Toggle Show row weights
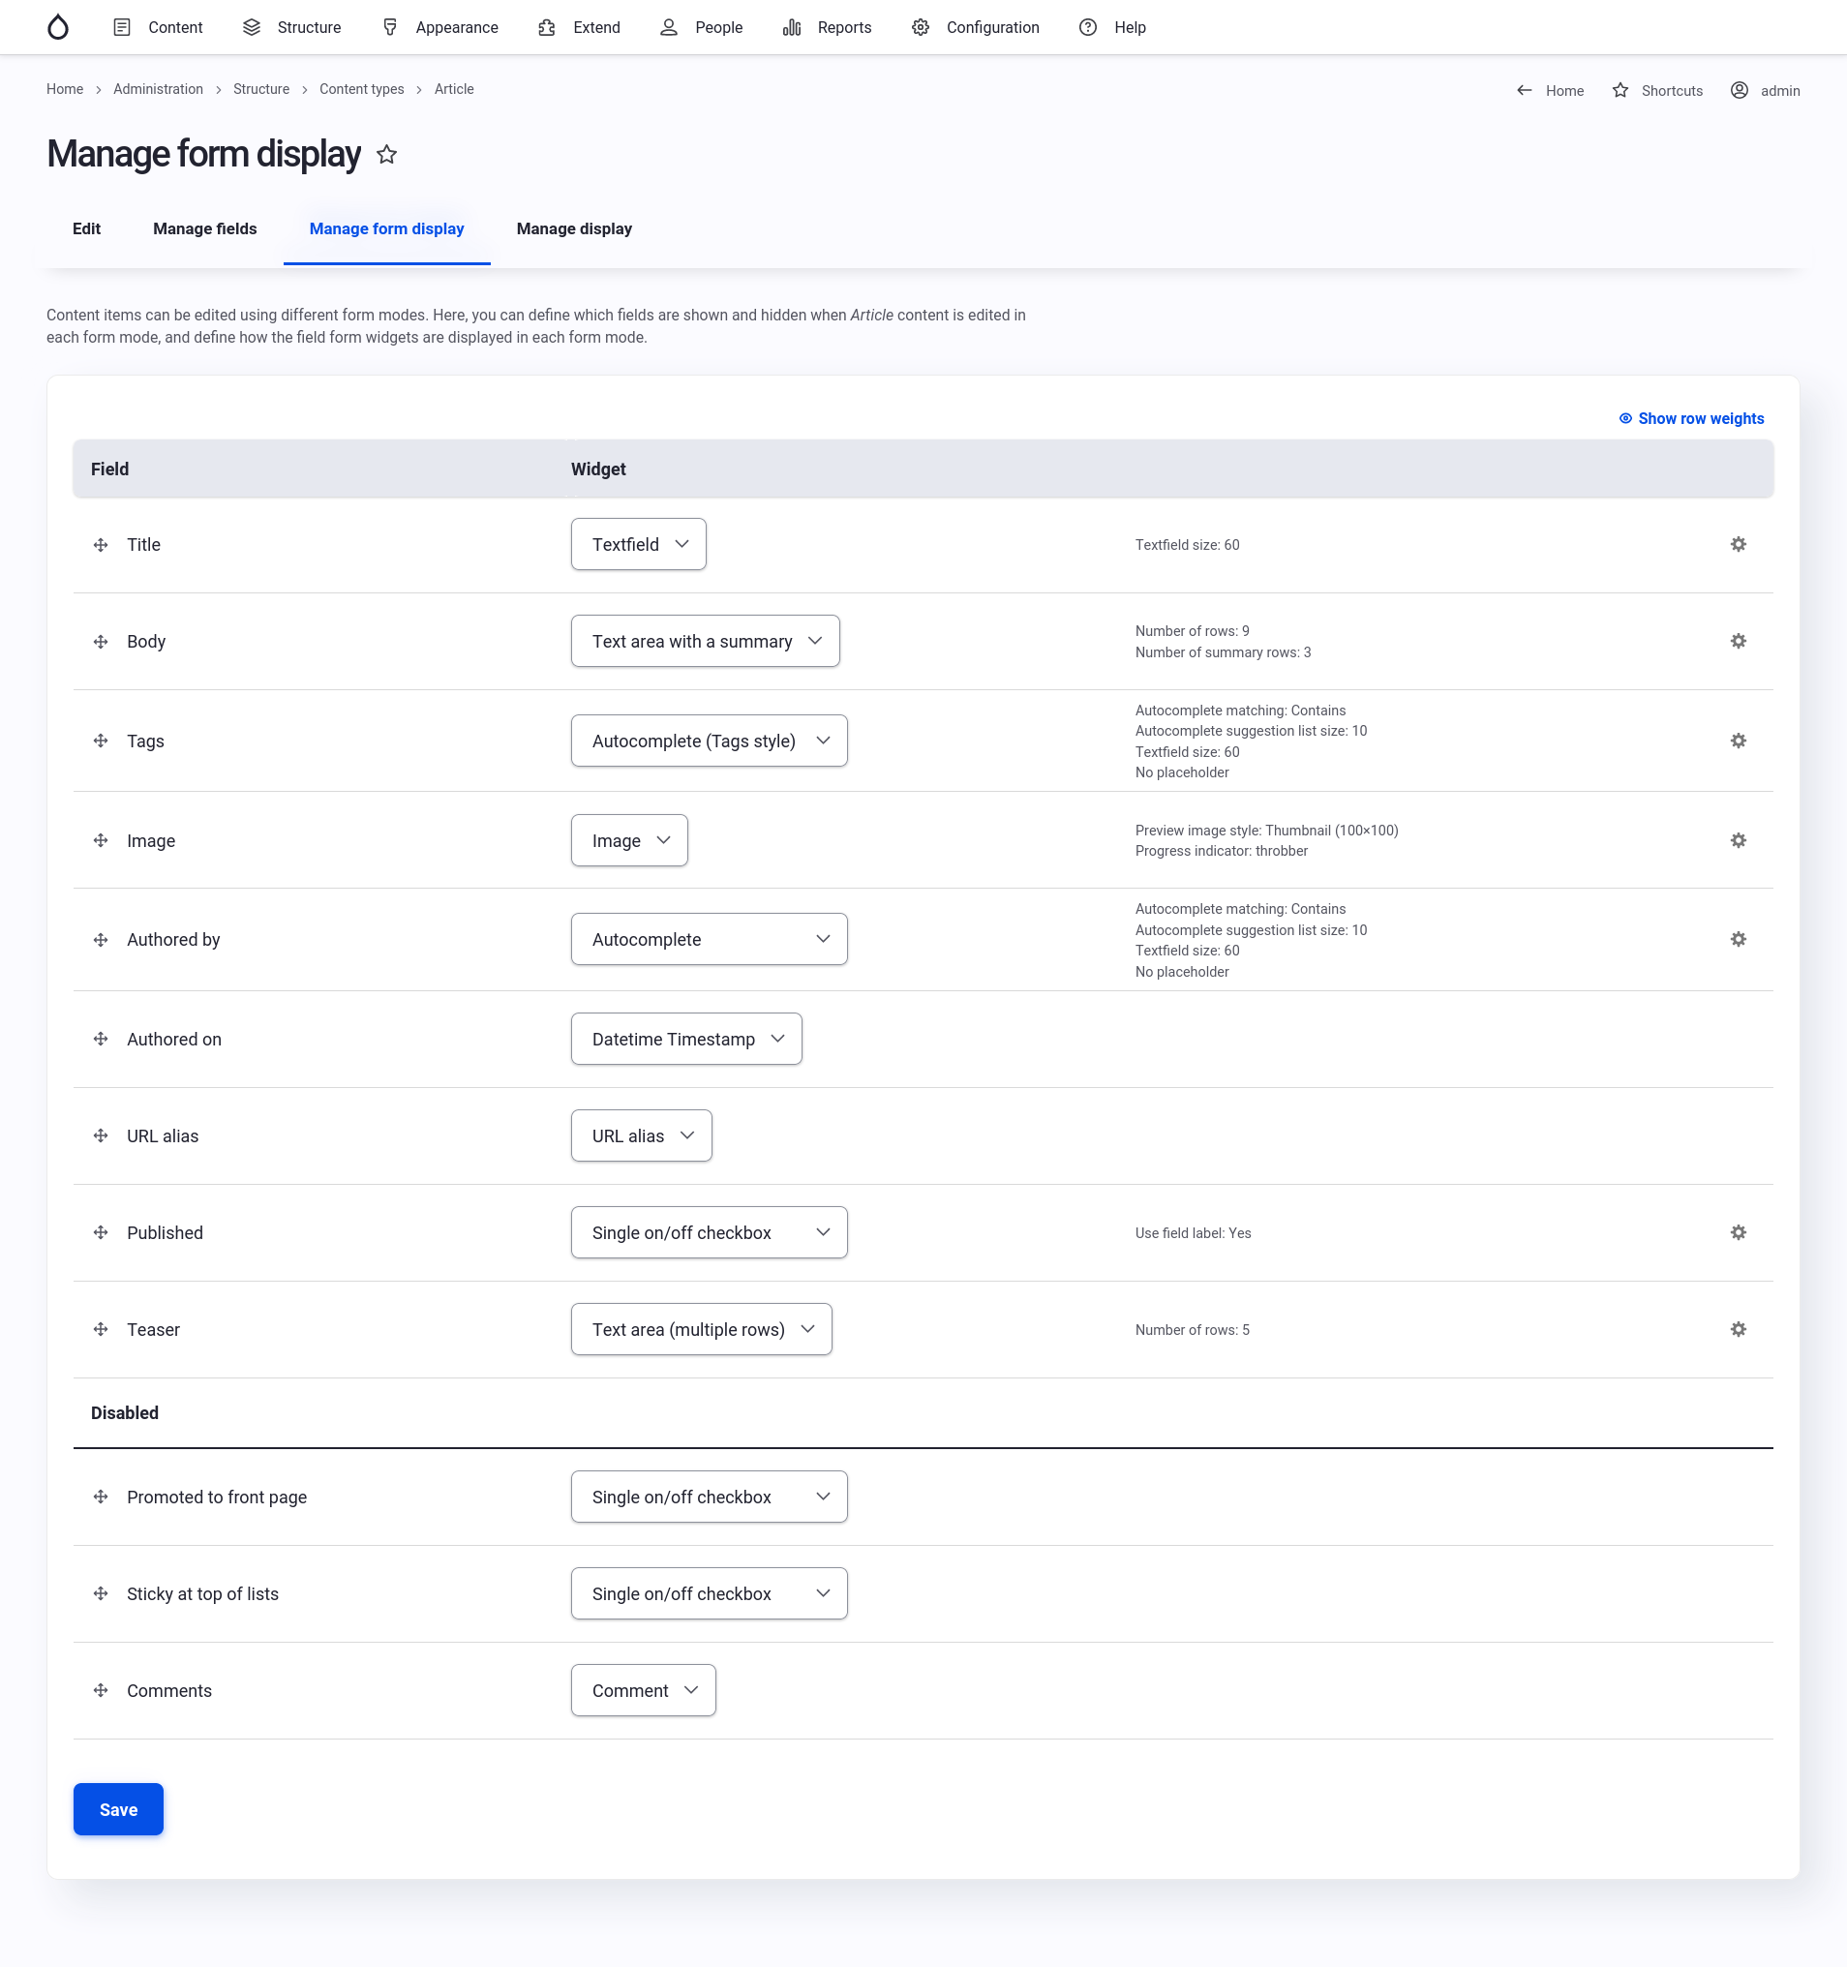 (1691, 418)
